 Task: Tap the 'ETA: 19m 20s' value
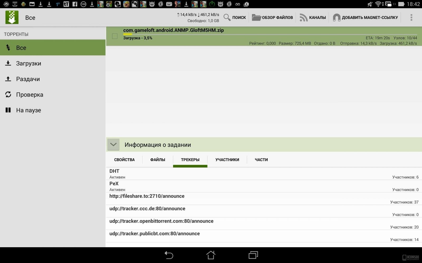point(378,38)
